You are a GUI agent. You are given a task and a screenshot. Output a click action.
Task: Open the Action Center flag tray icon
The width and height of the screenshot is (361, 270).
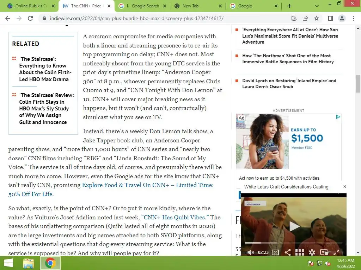tap(311, 263)
